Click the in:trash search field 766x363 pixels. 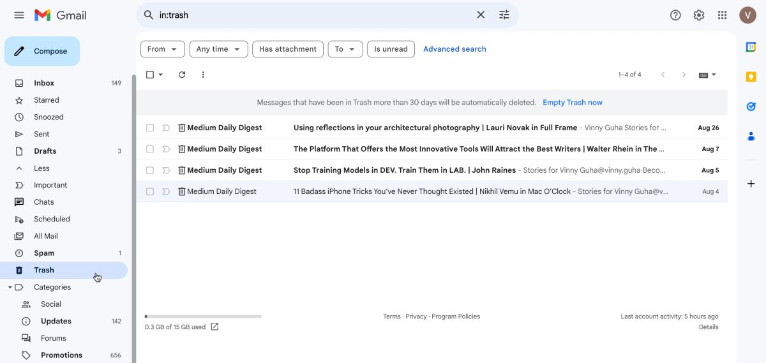313,15
